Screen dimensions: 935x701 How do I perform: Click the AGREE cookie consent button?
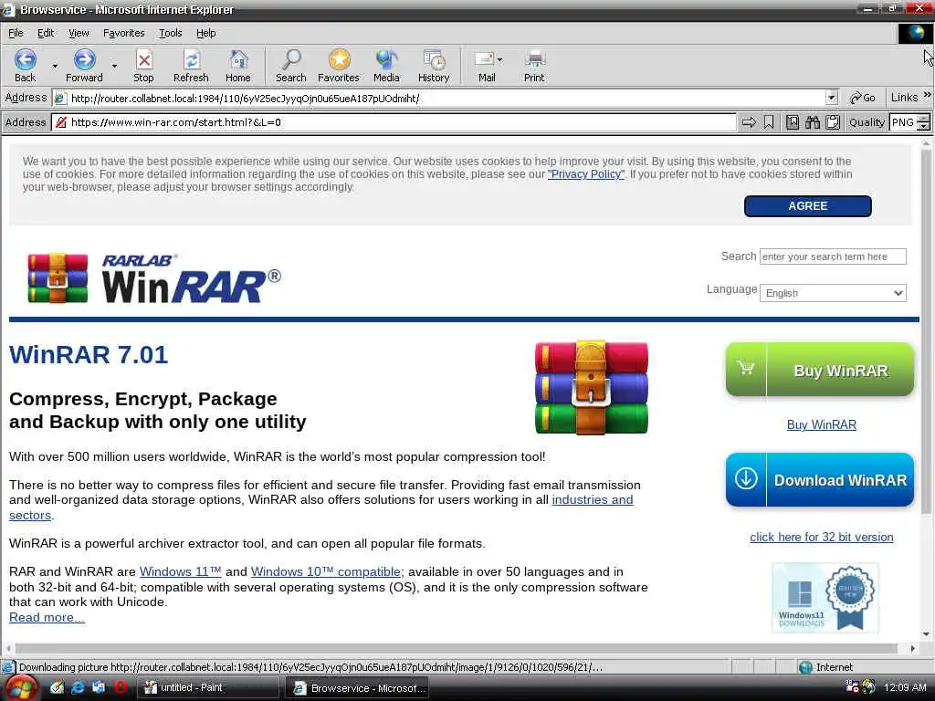click(x=807, y=205)
